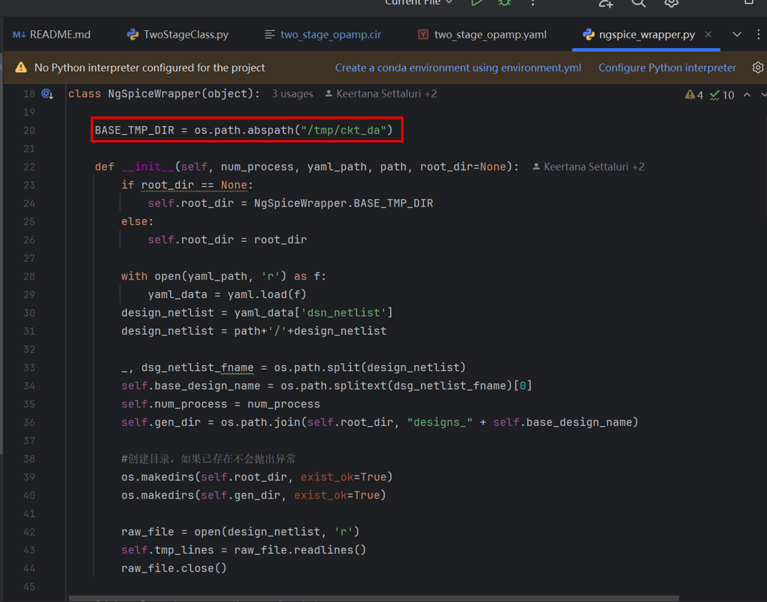The width and height of the screenshot is (767, 602).
Task: Click line number 42 in the gutter
Action: 29,532
